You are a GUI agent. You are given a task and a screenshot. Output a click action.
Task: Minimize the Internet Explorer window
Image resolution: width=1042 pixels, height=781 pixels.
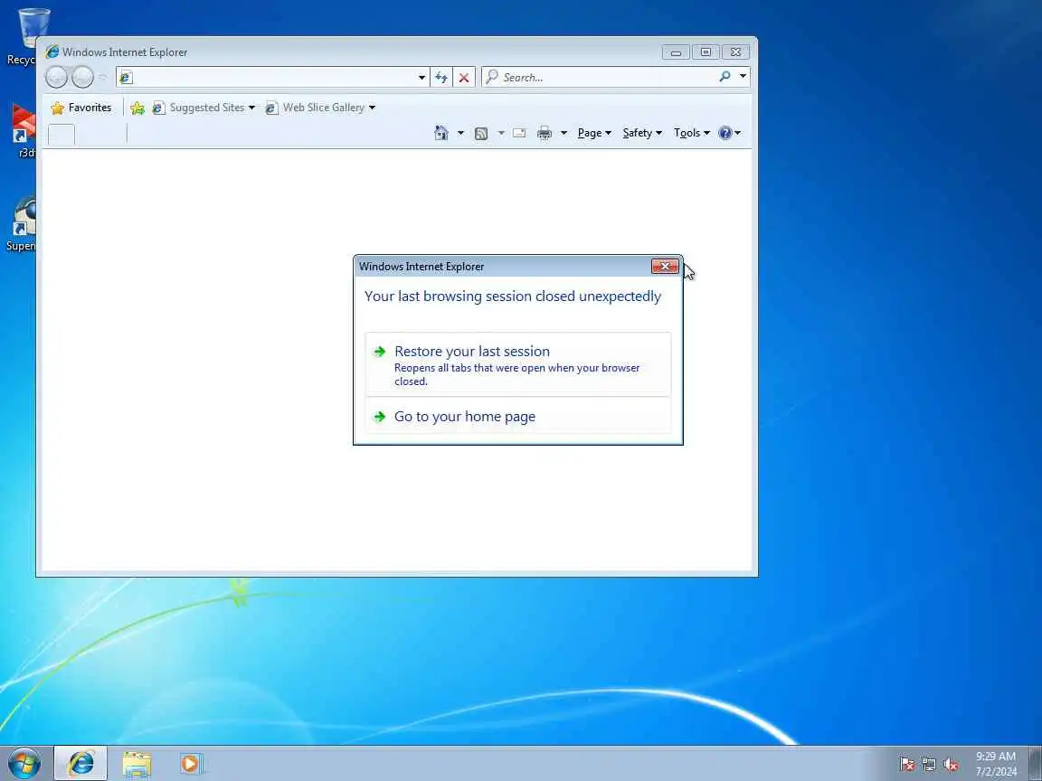point(676,52)
